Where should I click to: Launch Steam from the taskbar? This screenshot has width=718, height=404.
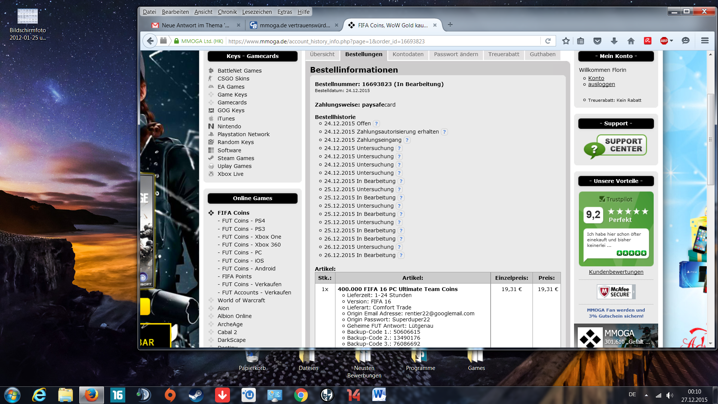click(x=196, y=395)
